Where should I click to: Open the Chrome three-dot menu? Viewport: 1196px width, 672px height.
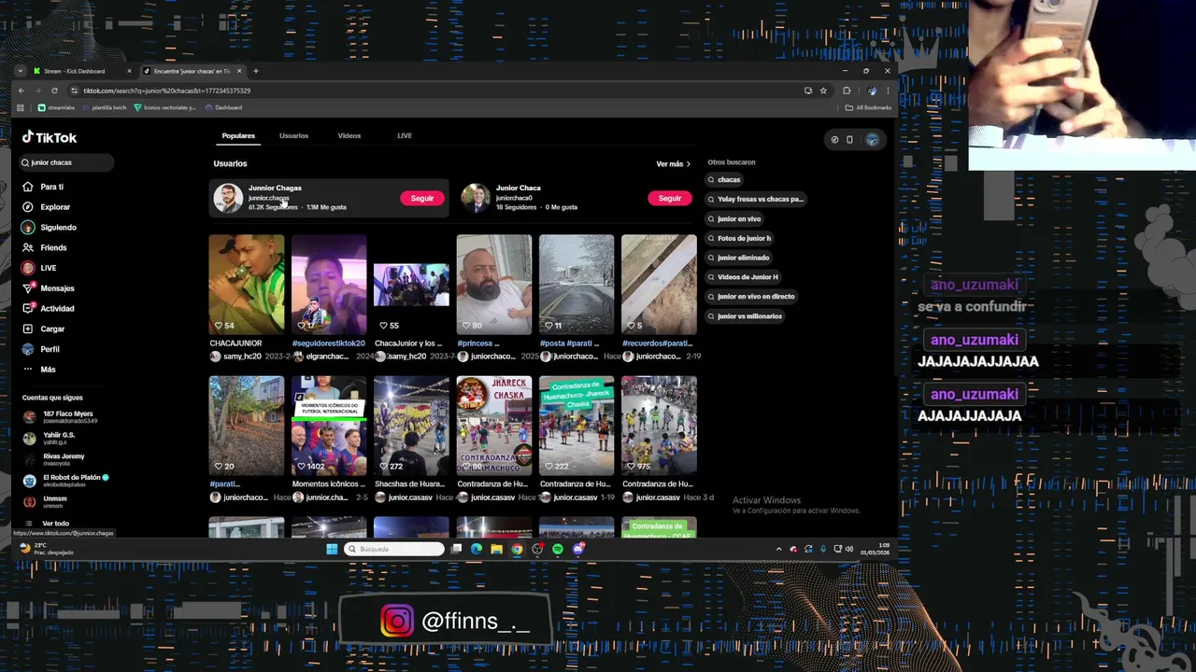[x=888, y=91]
